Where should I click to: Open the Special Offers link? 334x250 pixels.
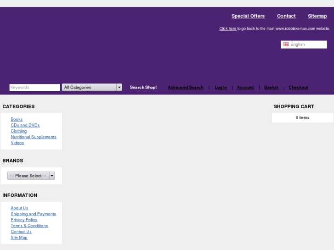pyautogui.click(x=248, y=16)
